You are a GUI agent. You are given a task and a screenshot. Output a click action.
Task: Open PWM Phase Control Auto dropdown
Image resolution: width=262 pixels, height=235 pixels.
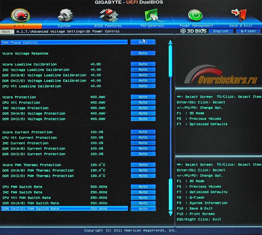(143, 42)
